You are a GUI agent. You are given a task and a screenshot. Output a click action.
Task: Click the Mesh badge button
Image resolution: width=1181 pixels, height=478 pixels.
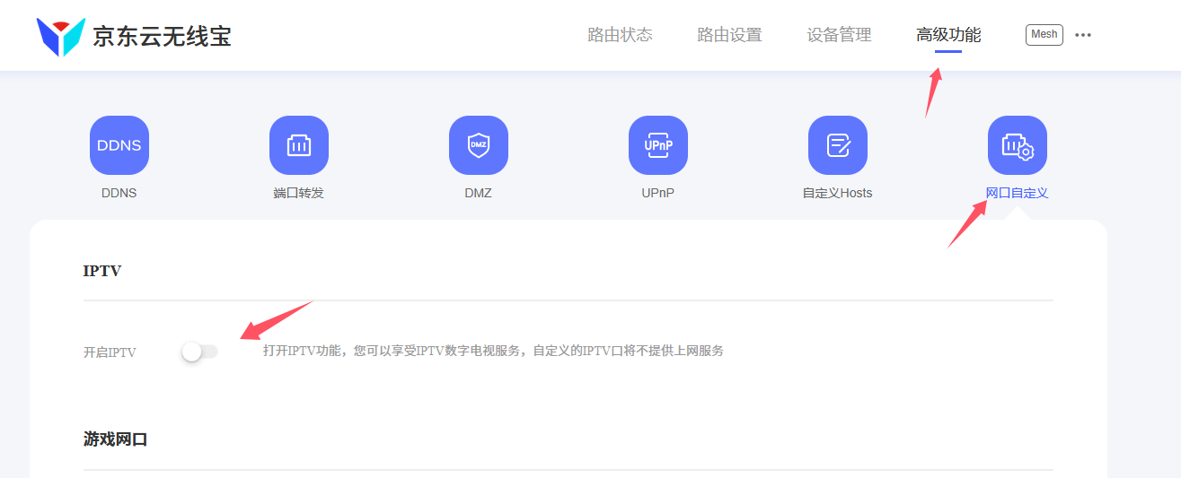(x=1044, y=35)
